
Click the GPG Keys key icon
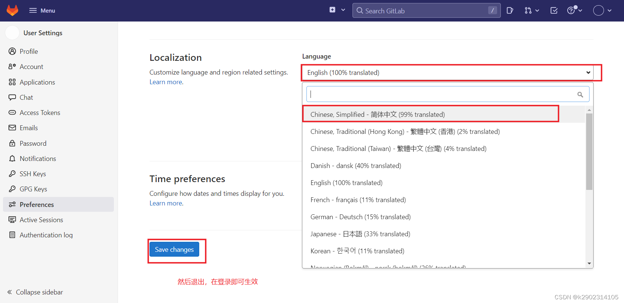click(12, 189)
